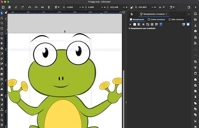Increase width L with plus
199x128 pixels.
pyautogui.click(x=127, y=7)
